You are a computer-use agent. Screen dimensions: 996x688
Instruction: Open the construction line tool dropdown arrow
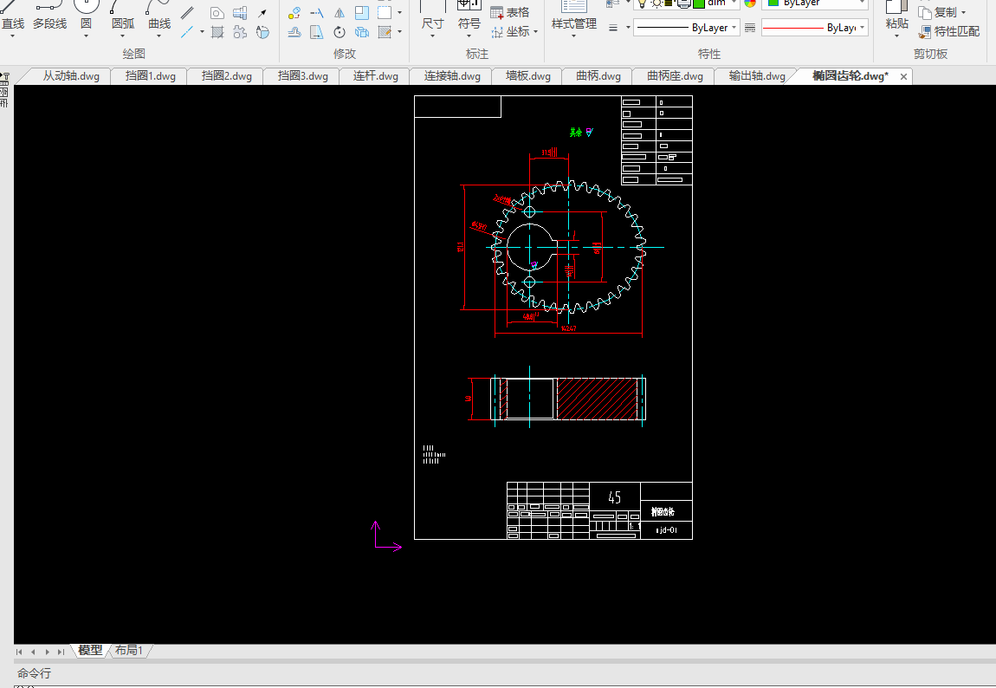[202, 32]
